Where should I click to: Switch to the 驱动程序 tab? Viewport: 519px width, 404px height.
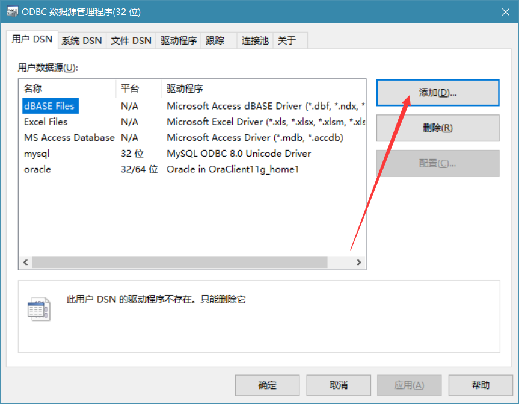point(178,40)
